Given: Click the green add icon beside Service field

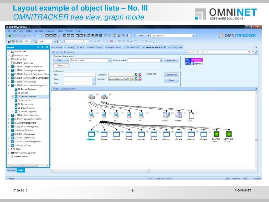Looking at the screenshot, I should tap(136, 79).
